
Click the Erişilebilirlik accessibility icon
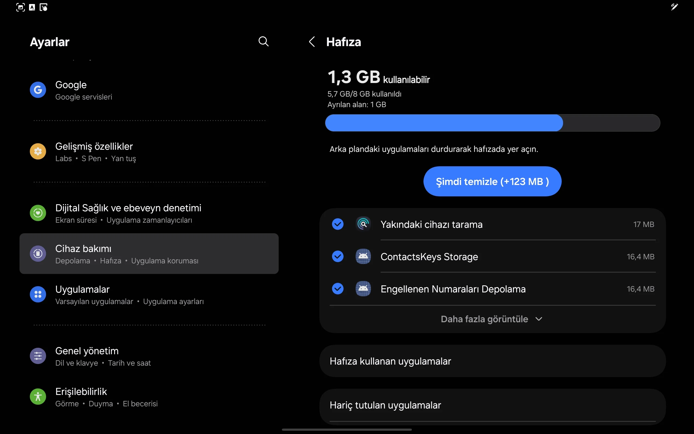pyautogui.click(x=38, y=396)
